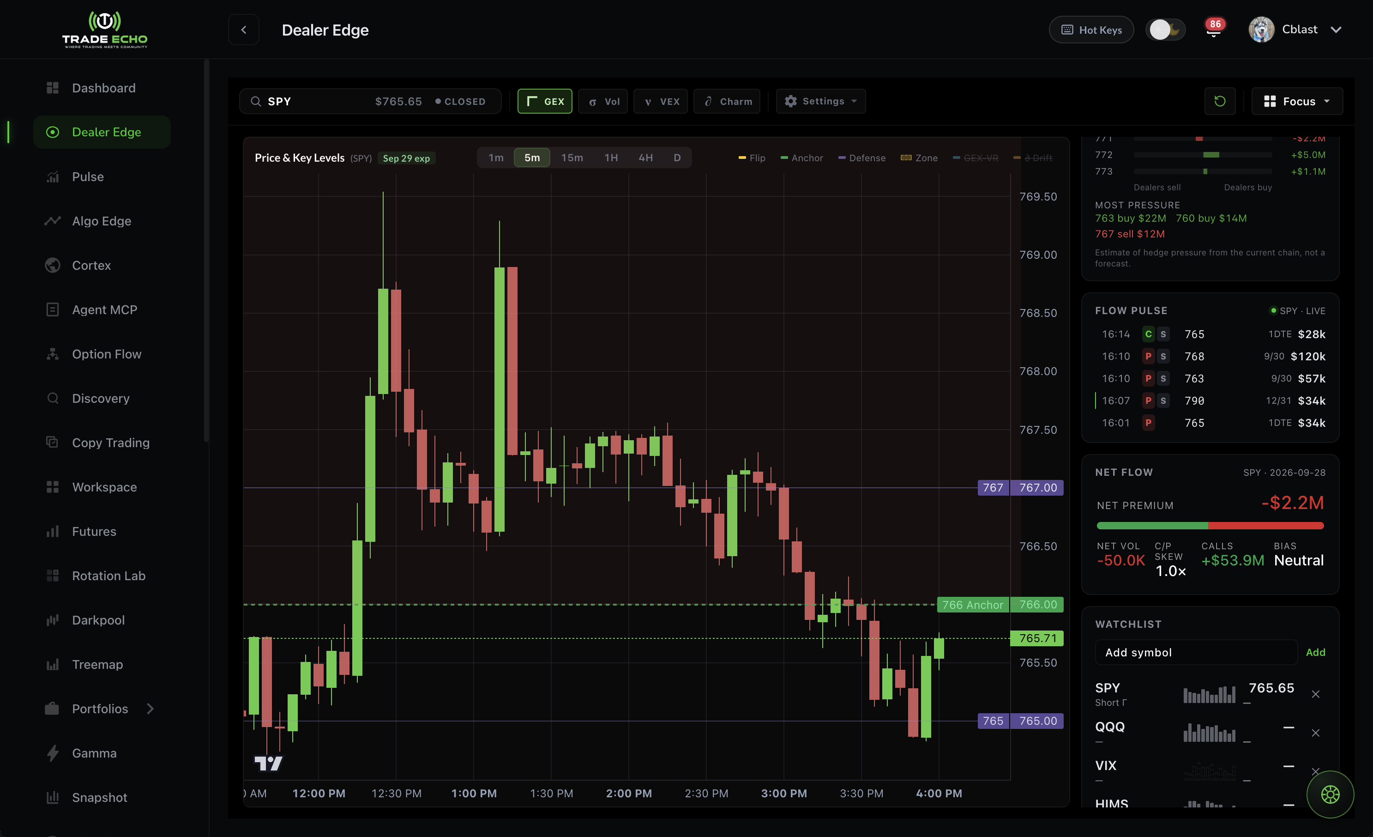Select the GEX view tab
1373x837 pixels.
[x=545, y=102]
